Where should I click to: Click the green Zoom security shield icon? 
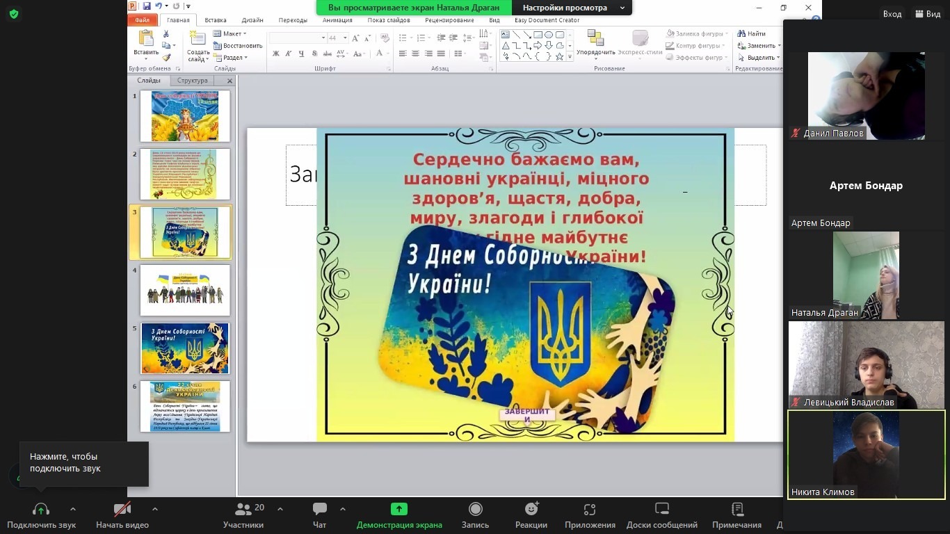(x=14, y=13)
